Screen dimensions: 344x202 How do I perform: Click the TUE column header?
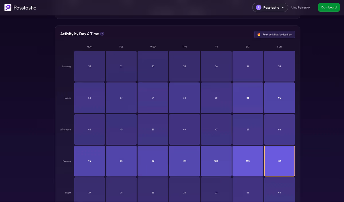[121, 47]
